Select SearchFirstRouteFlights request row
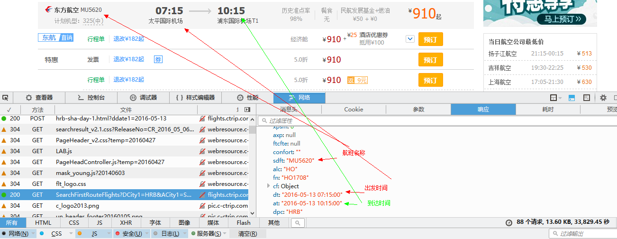 [125, 195]
